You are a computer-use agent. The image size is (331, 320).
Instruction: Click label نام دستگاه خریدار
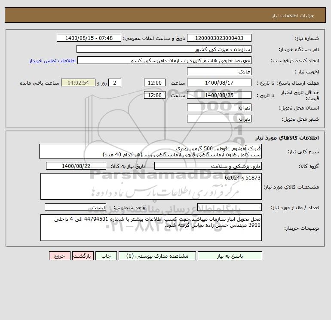299,49
